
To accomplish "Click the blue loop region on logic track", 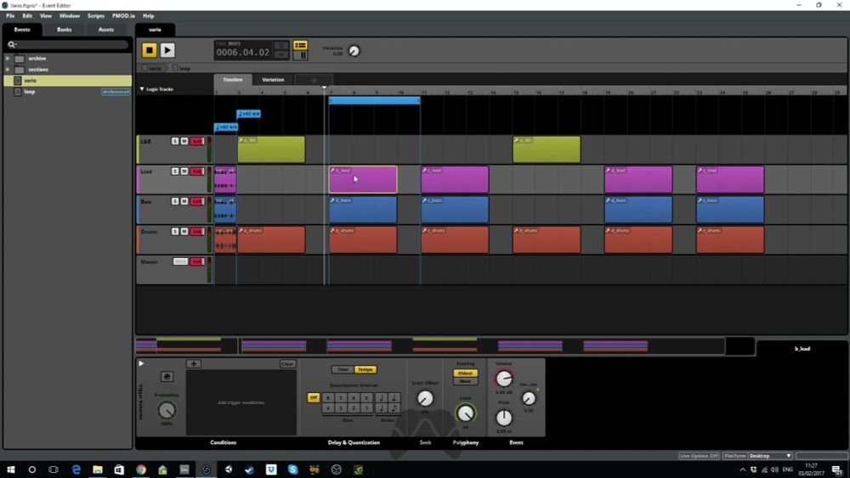I will (x=374, y=100).
